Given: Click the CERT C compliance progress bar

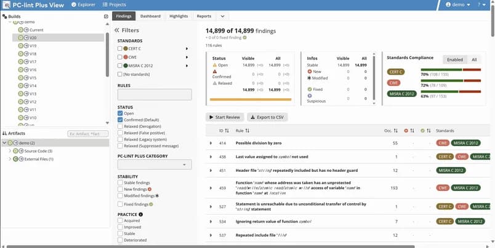Looking at the screenshot, I should 451,69.
